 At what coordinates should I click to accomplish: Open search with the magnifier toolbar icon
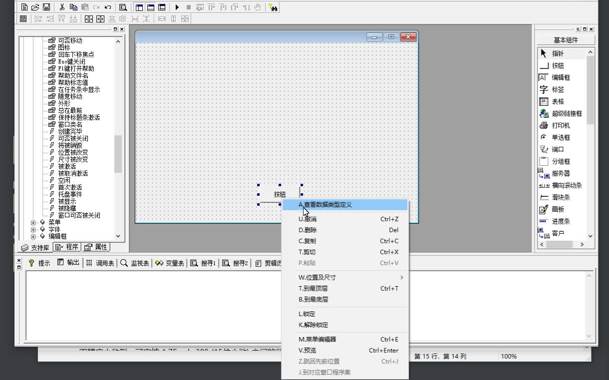123,7
